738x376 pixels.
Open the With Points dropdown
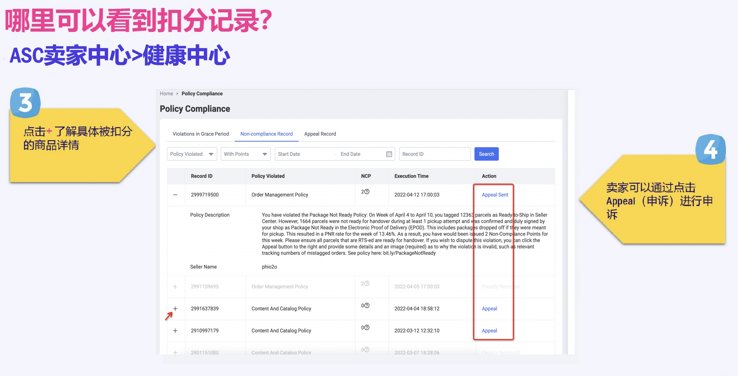pos(246,154)
